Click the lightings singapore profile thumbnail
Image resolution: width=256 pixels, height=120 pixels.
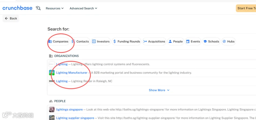[52, 109]
